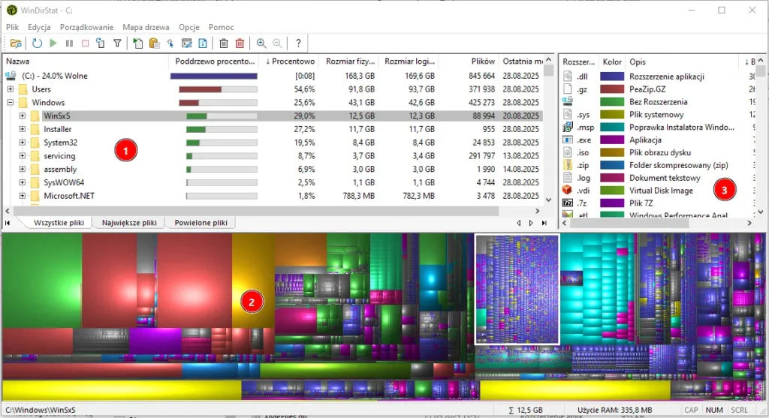769x418 pixels.
Task: Expand the Installer folder
Action: (x=22, y=129)
